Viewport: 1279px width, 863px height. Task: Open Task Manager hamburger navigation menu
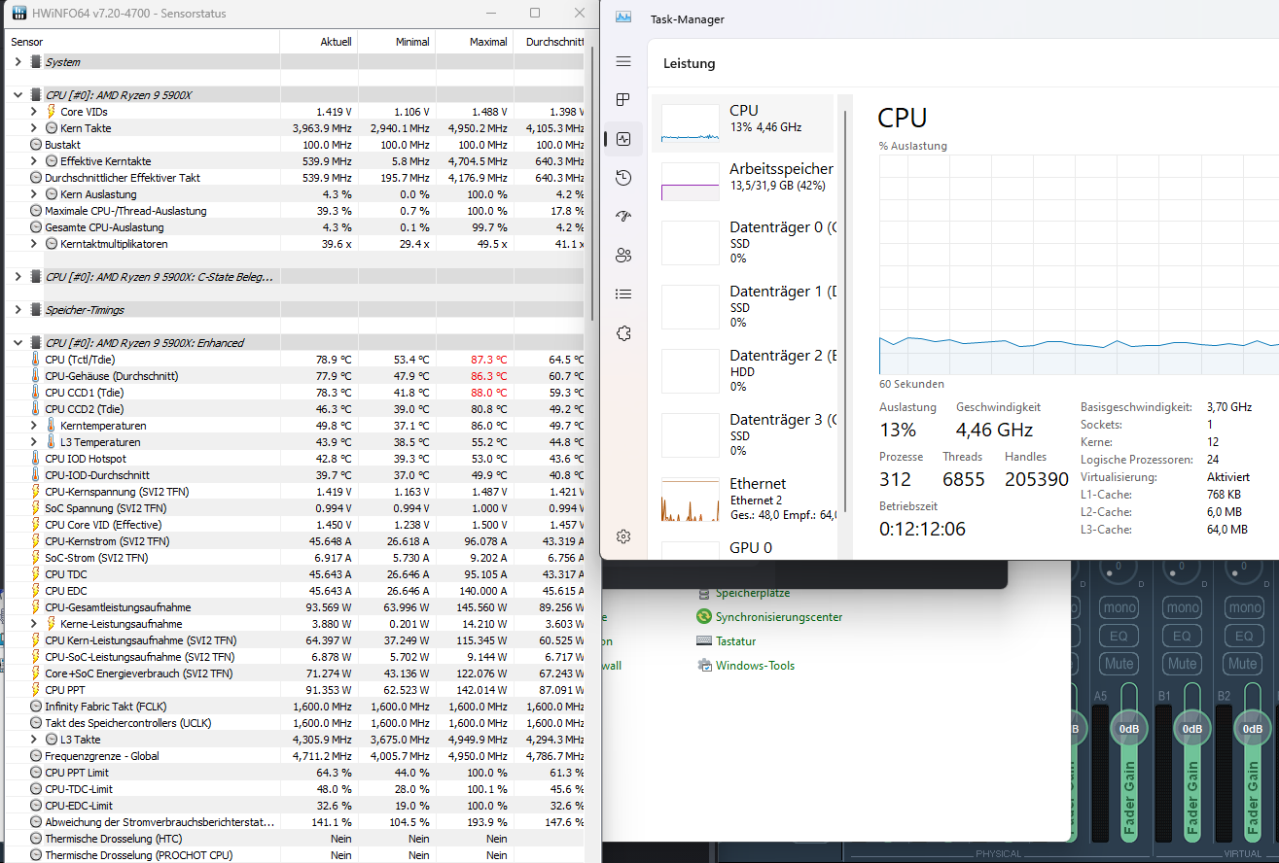623,61
